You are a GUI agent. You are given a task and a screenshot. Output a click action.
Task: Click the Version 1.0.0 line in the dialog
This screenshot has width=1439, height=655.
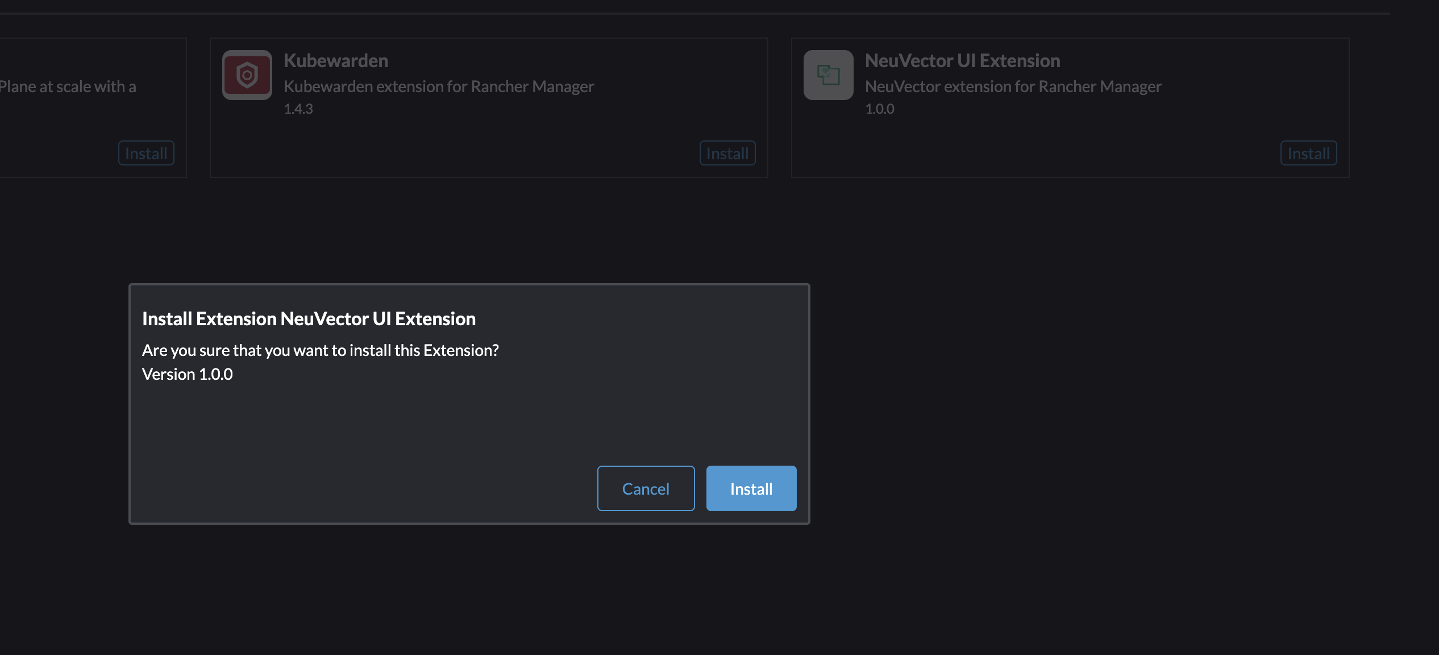pos(187,374)
